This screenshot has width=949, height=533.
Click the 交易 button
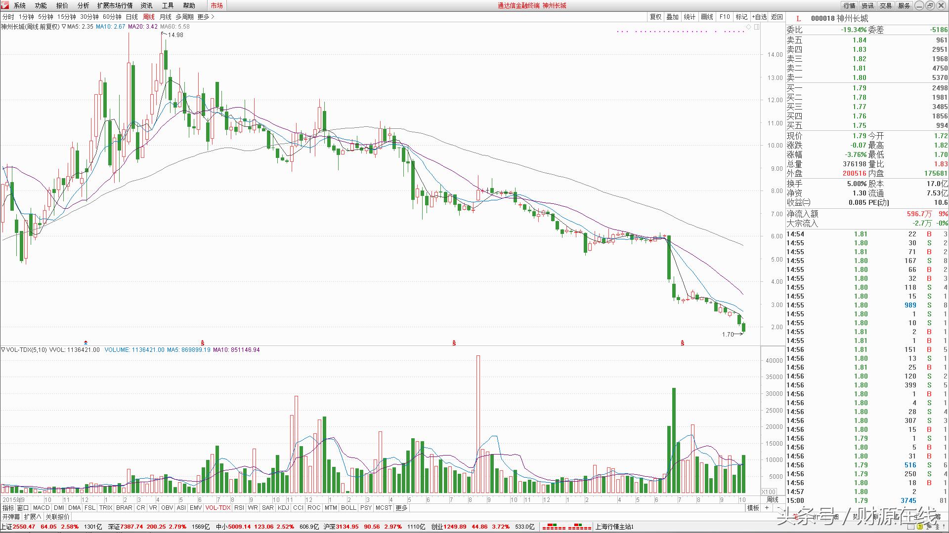[x=886, y=5]
